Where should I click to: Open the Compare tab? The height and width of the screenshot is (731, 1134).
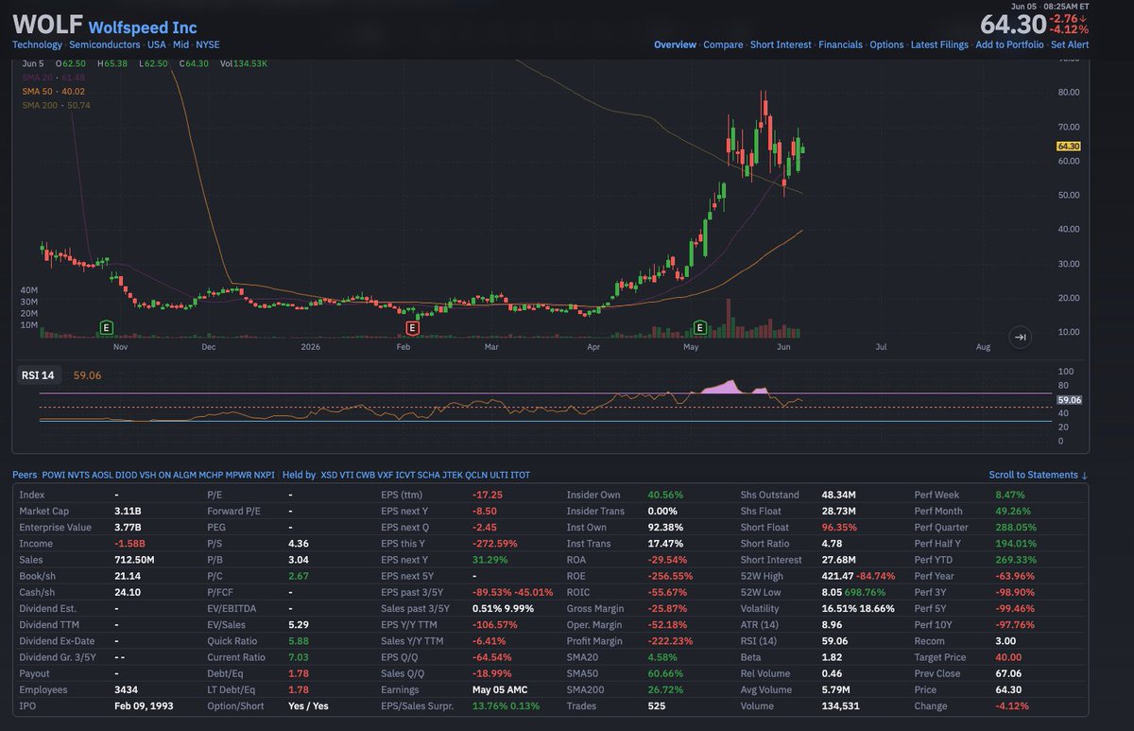coord(723,44)
